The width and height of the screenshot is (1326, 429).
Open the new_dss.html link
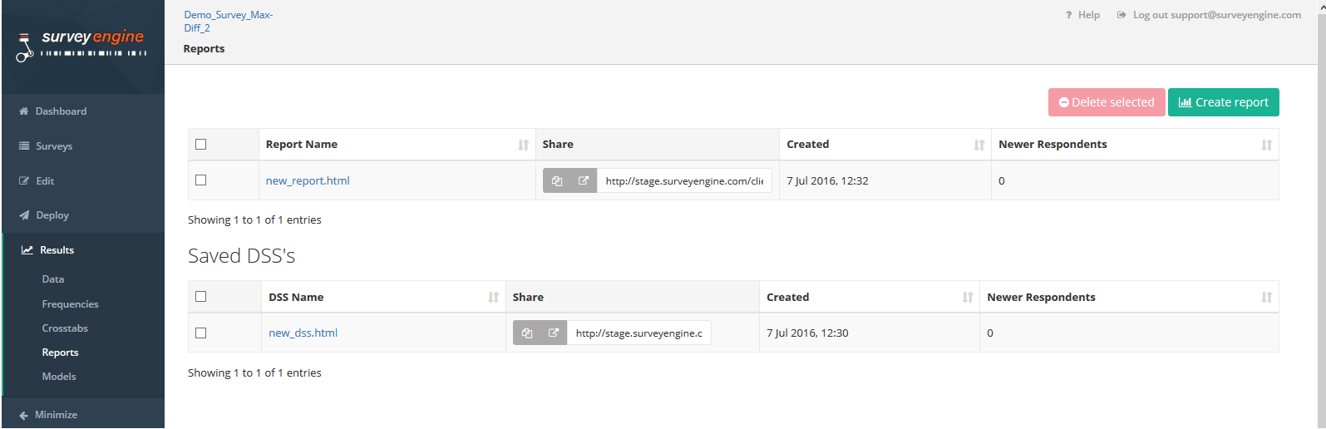303,333
